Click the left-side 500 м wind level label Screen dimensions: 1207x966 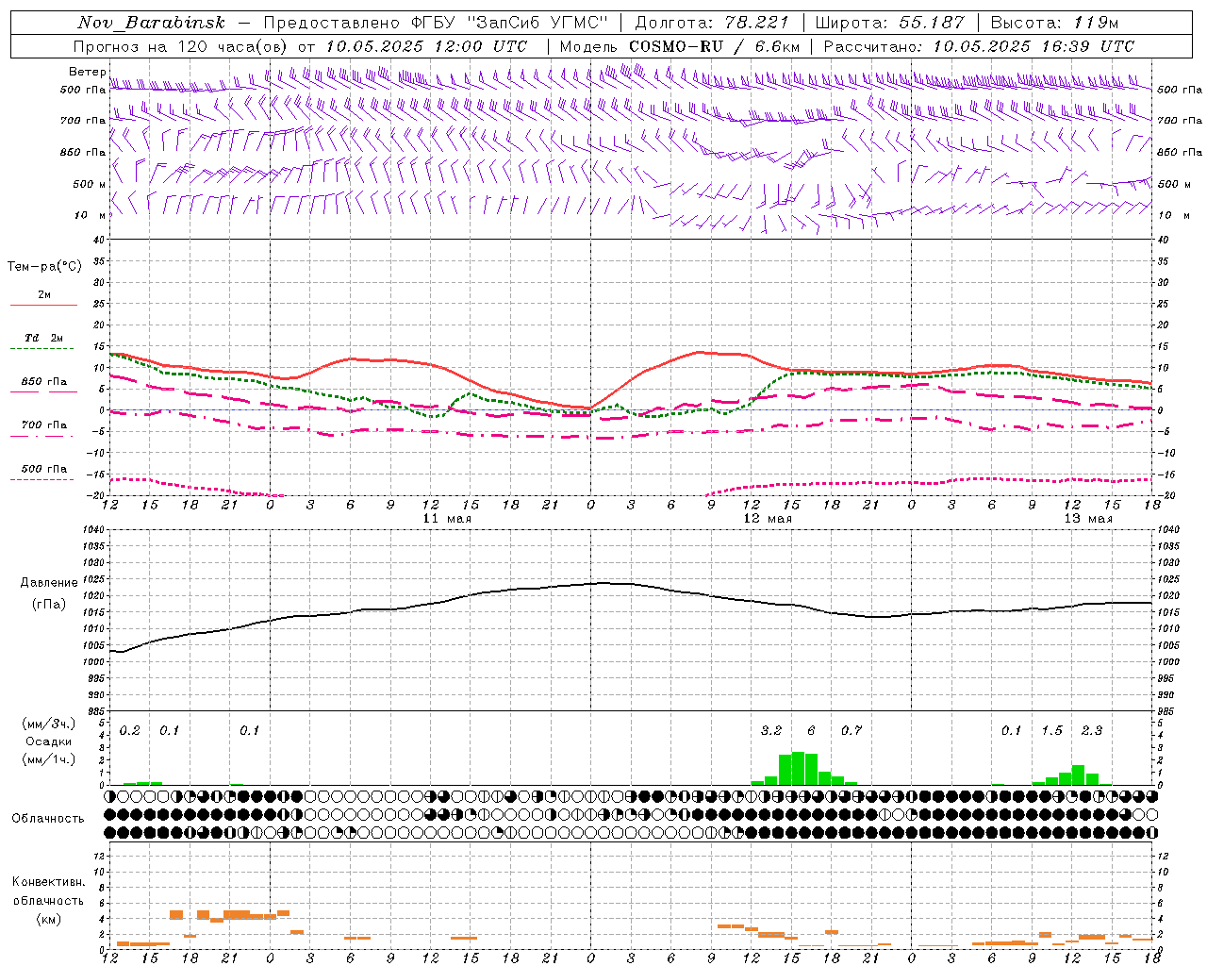point(89,184)
